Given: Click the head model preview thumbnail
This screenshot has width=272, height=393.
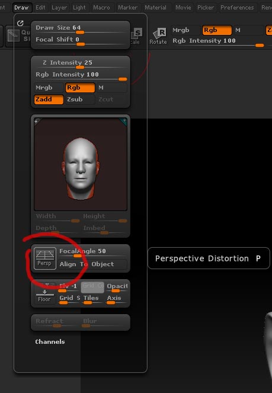Looking at the screenshot, I should click(81, 164).
